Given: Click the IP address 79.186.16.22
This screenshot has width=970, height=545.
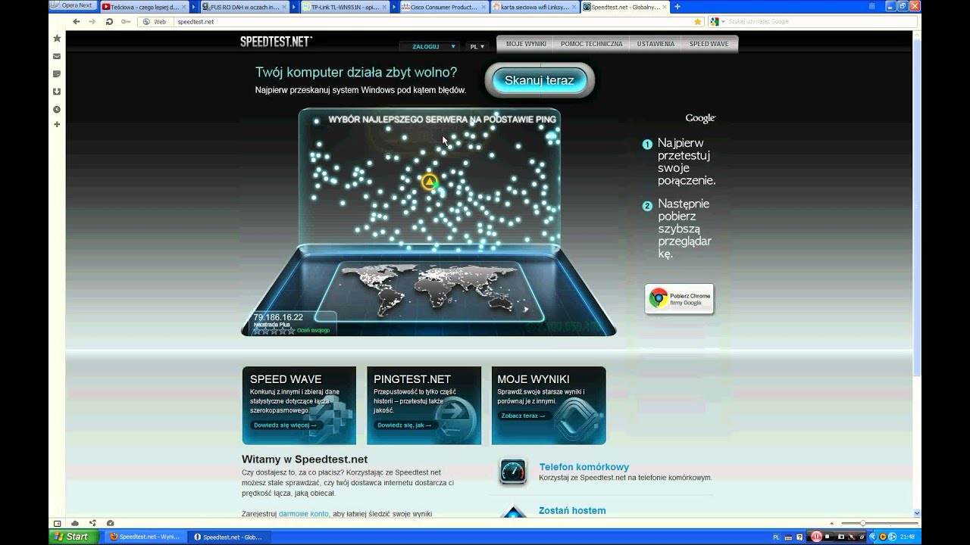Looking at the screenshot, I should tap(278, 317).
